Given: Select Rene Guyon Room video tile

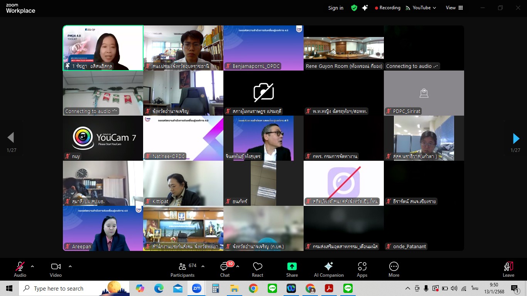Looking at the screenshot, I should 344,48.
